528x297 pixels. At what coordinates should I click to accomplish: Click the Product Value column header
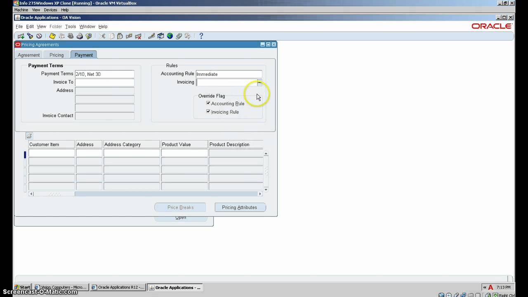coord(184,144)
